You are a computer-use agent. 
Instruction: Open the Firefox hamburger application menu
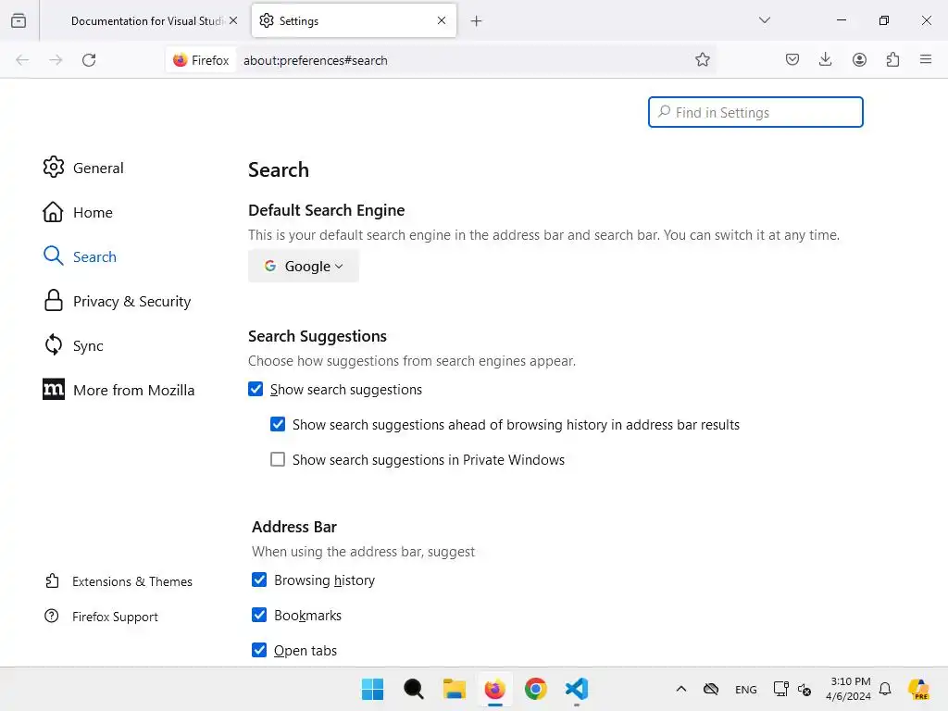click(x=926, y=60)
